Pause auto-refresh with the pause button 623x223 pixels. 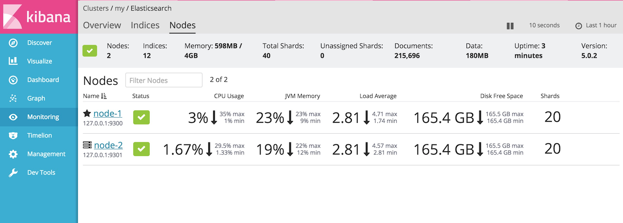pyautogui.click(x=510, y=26)
